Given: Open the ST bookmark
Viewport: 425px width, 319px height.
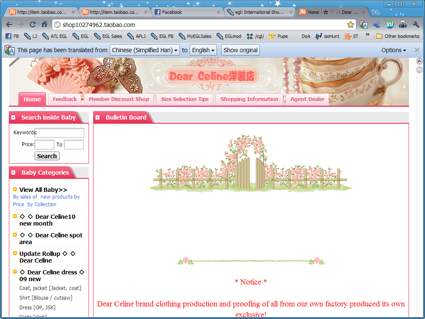Looking at the screenshot, I should point(351,36).
